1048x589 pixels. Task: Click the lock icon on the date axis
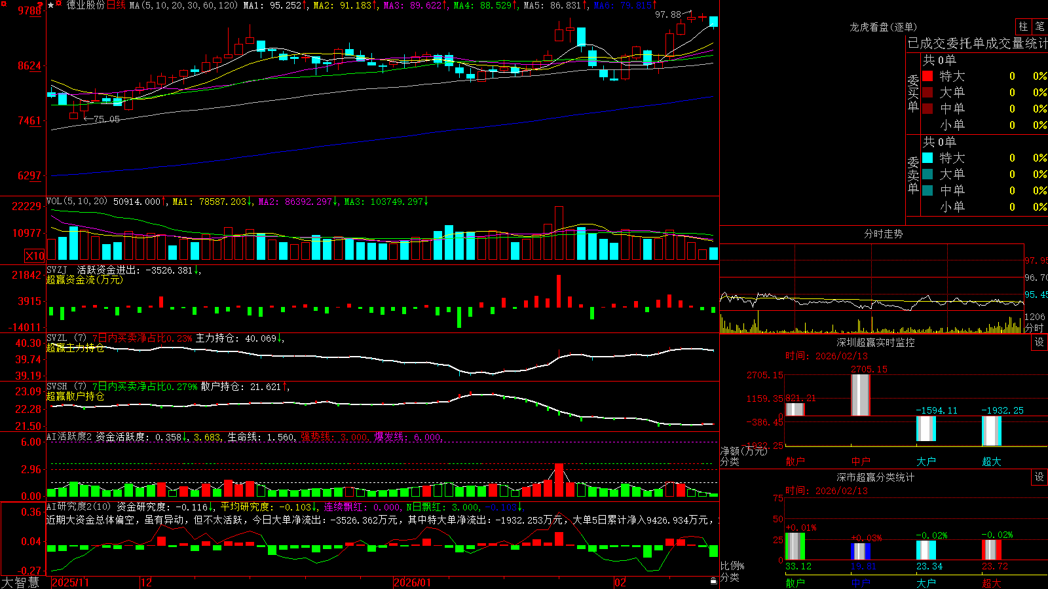[x=713, y=581]
